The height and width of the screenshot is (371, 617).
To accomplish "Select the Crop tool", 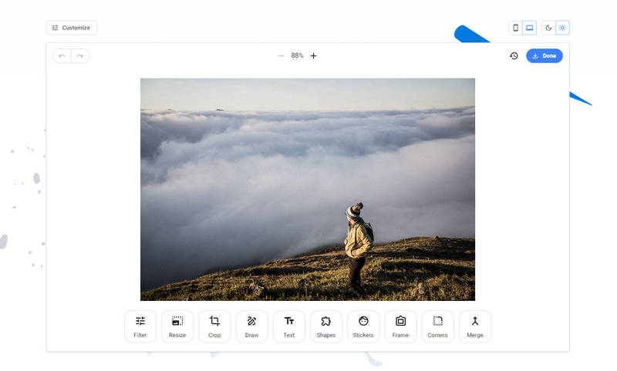I will (x=214, y=326).
